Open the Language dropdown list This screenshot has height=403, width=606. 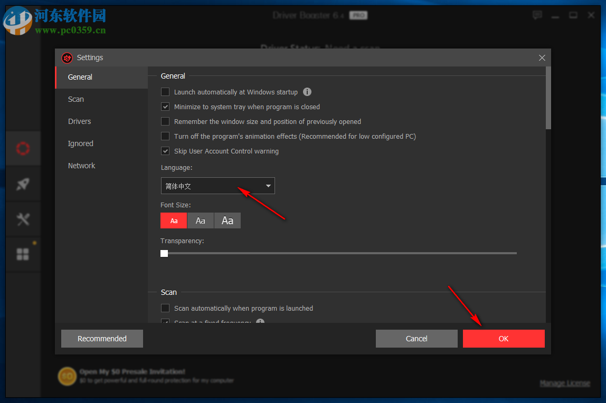(217, 186)
